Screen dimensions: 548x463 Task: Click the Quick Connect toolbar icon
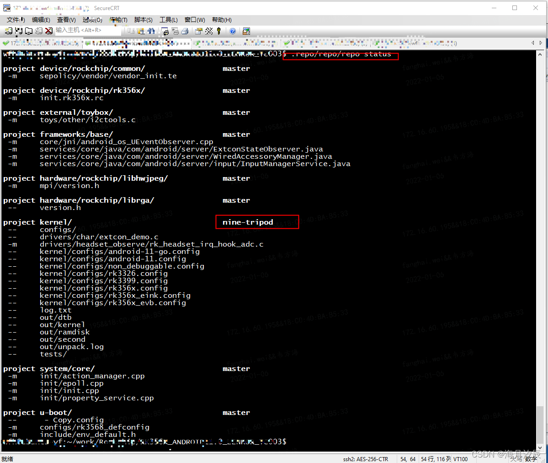click(19, 31)
